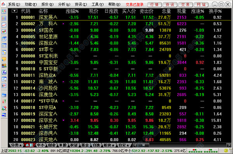Expand the column header dropdown arrow

click(14, 11)
